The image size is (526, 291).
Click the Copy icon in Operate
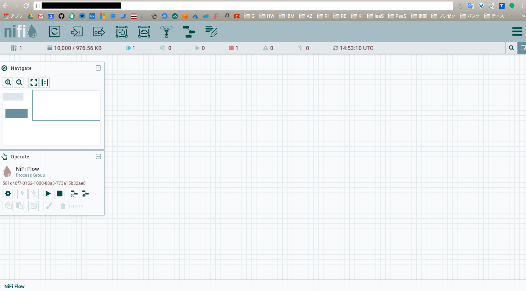(8, 206)
